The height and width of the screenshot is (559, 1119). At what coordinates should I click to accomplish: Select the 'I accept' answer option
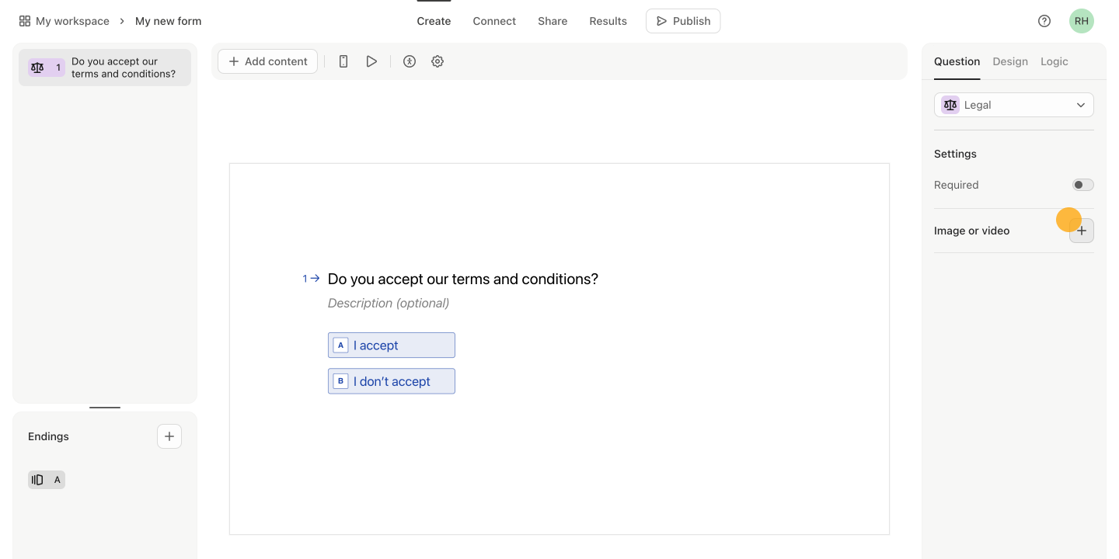coord(391,345)
